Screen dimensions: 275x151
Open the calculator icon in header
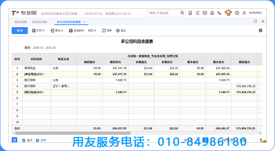[190, 13]
